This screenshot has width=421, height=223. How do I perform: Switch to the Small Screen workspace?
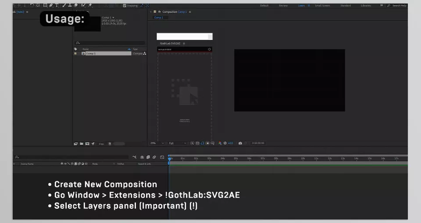322,6
